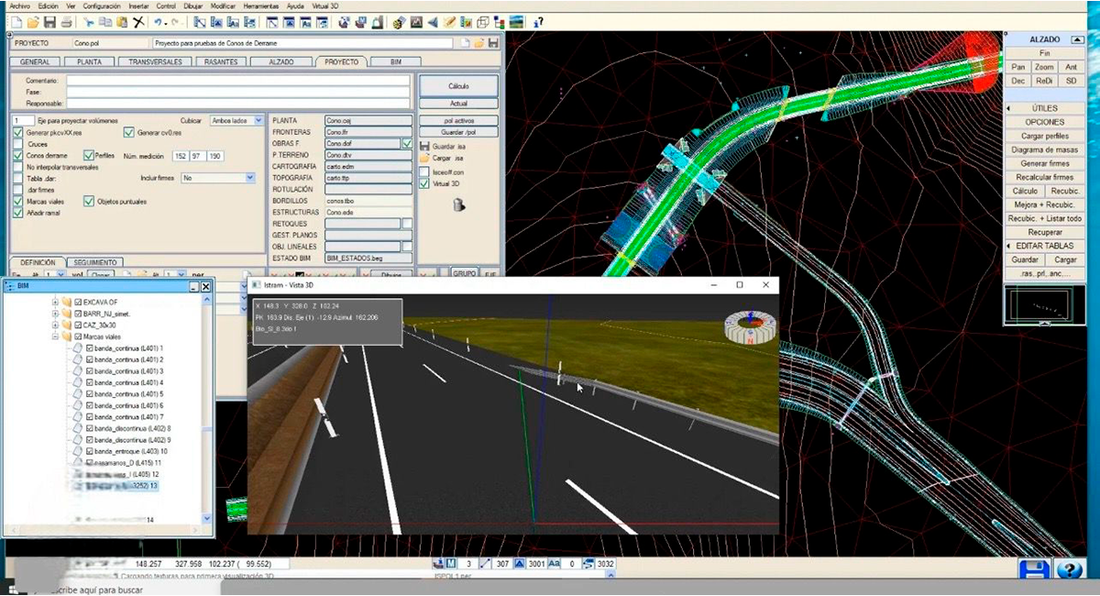The image size is (1100, 596).
Task: Click the Print icon in the toolbar
Action: (x=67, y=21)
